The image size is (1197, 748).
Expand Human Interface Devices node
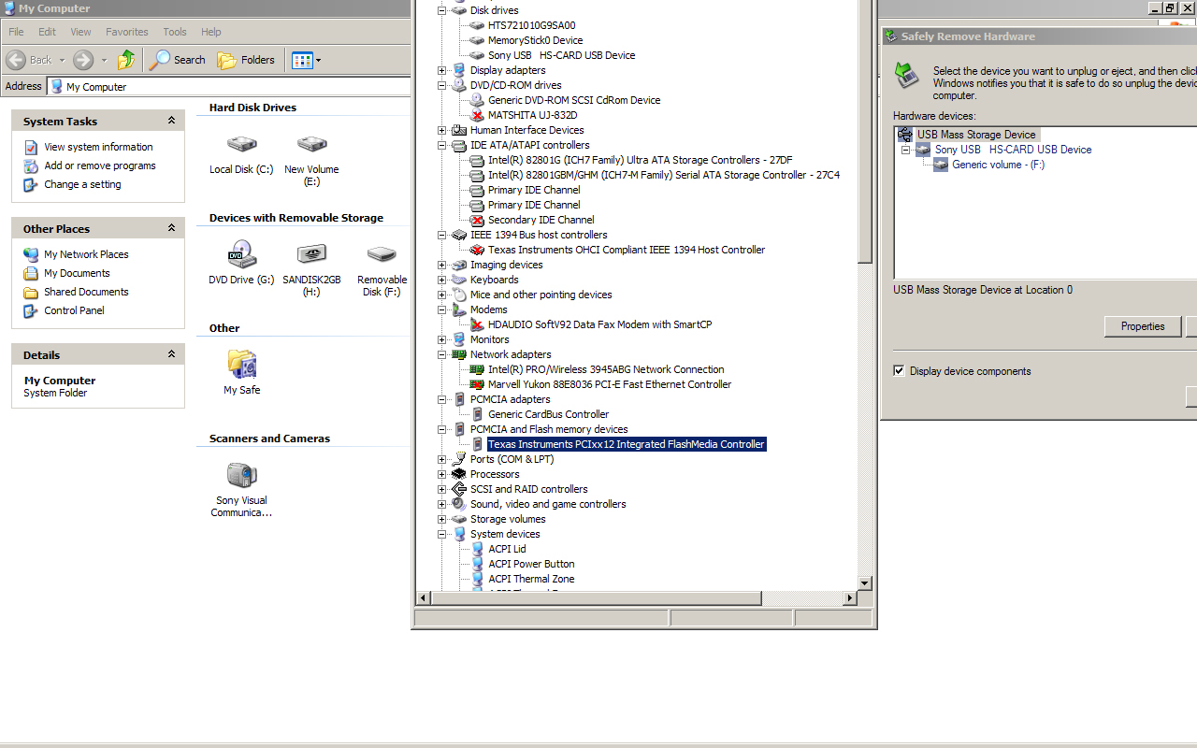(x=442, y=130)
